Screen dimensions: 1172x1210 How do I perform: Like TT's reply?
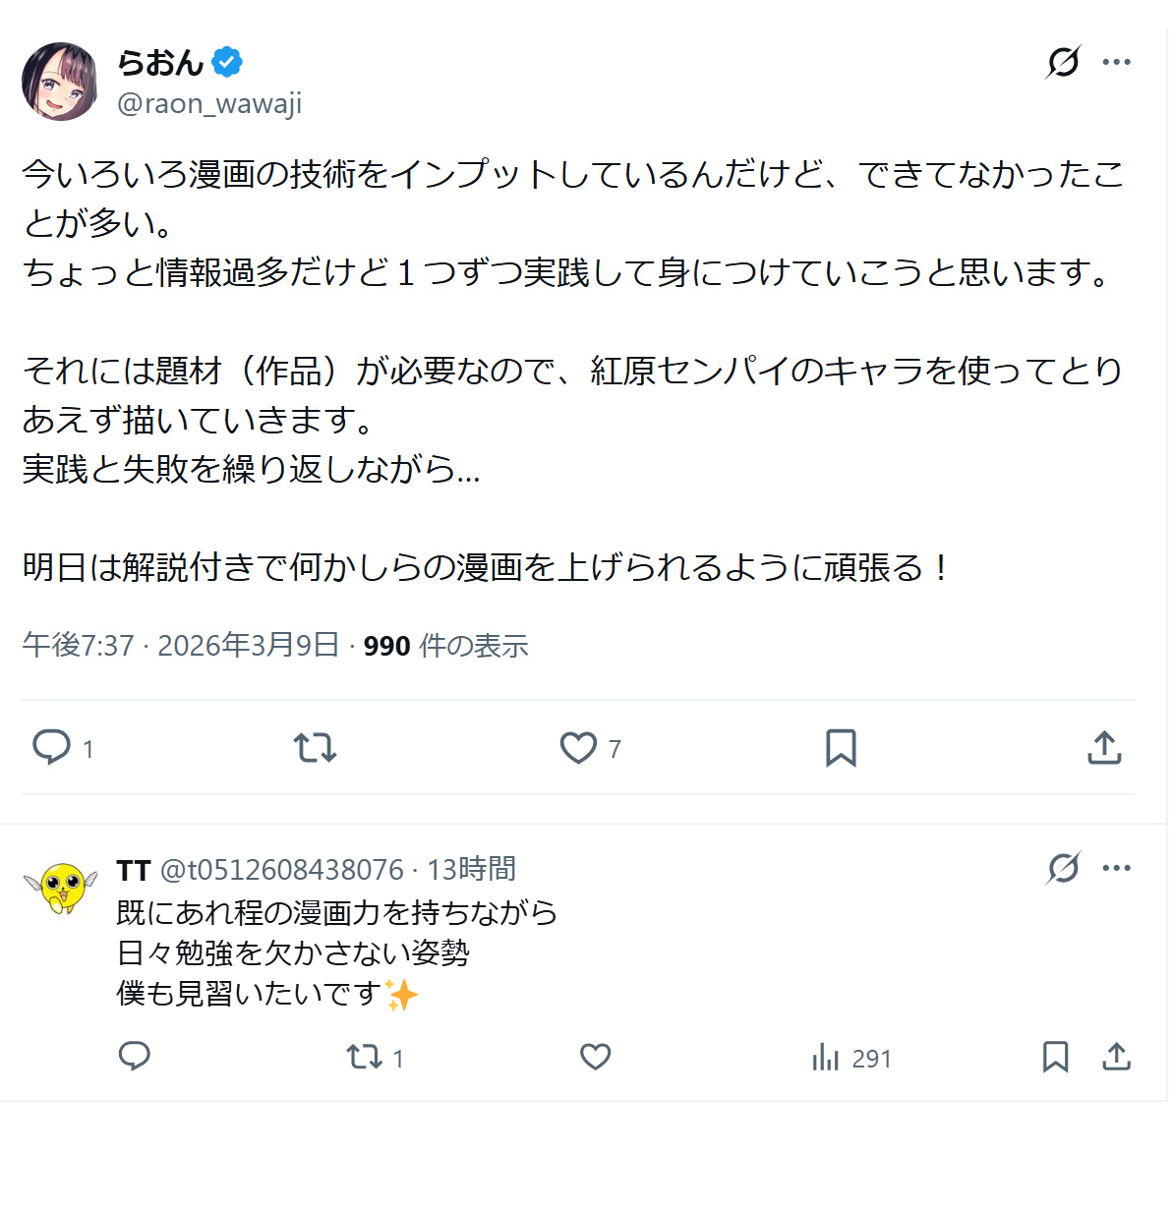point(596,1057)
